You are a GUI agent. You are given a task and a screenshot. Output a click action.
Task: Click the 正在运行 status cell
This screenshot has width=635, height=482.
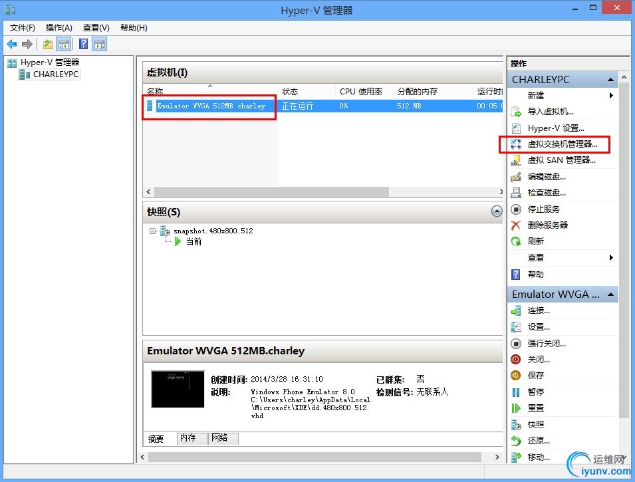298,106
